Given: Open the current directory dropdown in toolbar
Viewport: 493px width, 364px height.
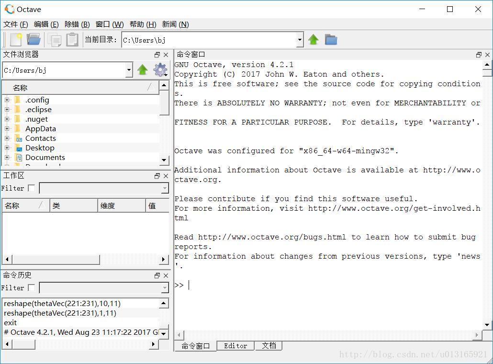Looking at the screenshot, I should pos(300,40).
